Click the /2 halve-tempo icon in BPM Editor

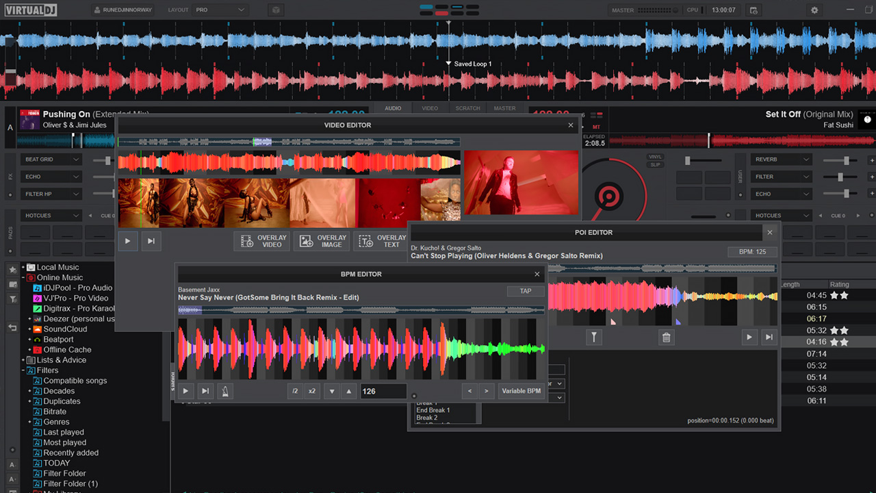[295, 391]
